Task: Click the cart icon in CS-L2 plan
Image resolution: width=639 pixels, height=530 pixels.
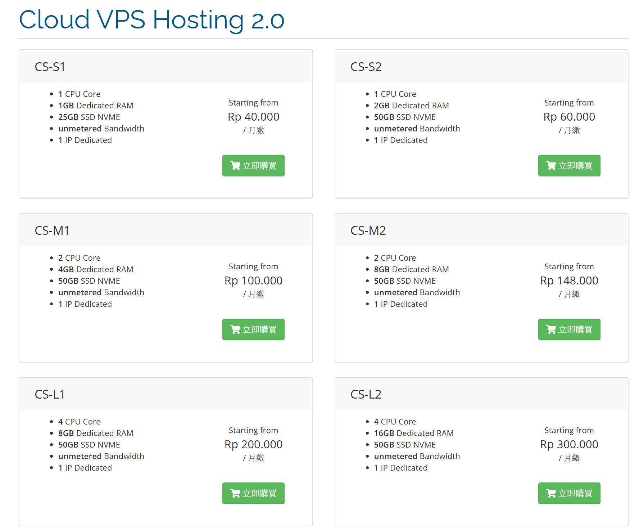Action: pyautogui.click(x=551, y=493)
